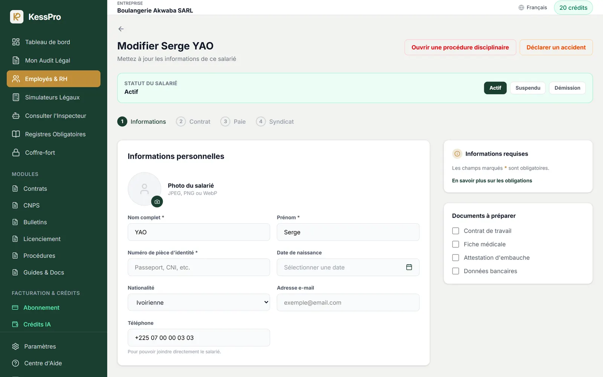The image size is (603, 377).
Task: Open the Sélectionner une date picker field
Action: 348,267
